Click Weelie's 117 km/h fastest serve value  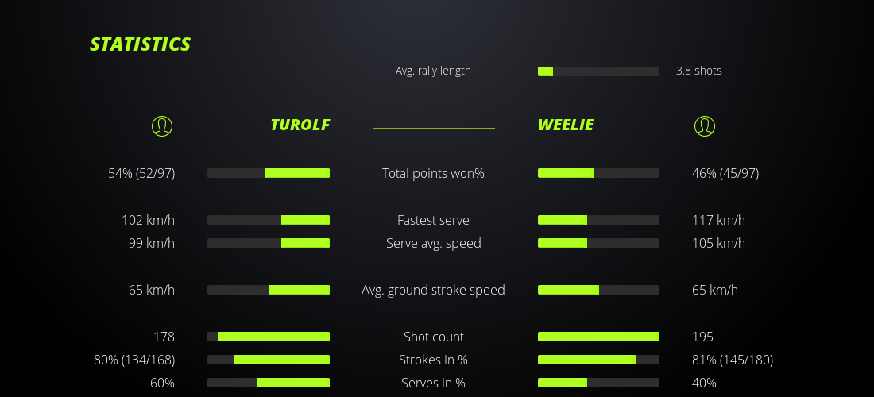click(x=718, y=220)
